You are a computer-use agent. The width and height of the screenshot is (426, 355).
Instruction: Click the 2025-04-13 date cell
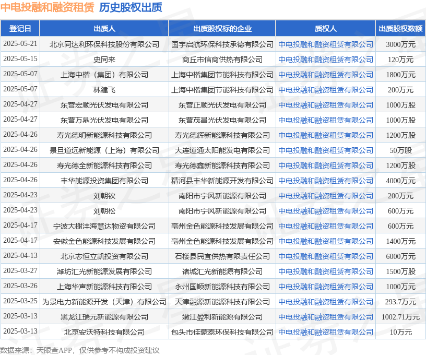(20, 256)
